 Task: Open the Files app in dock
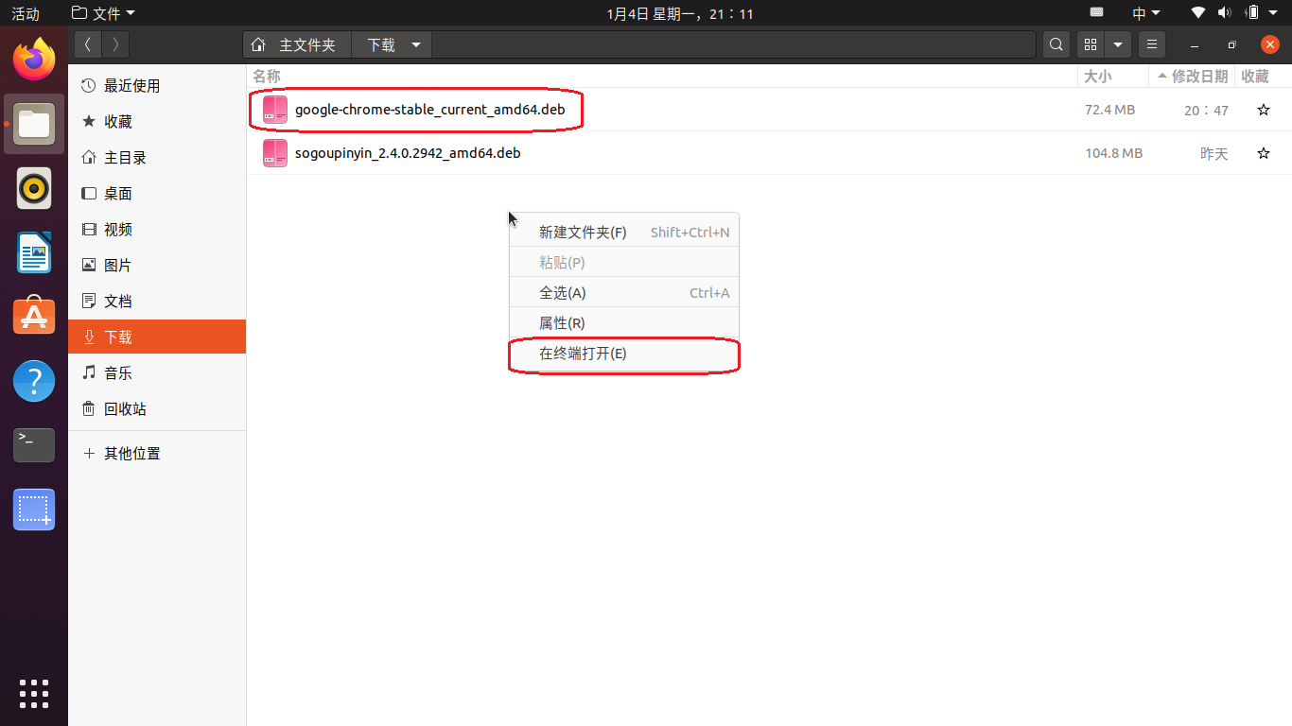[x=34, y=124]
